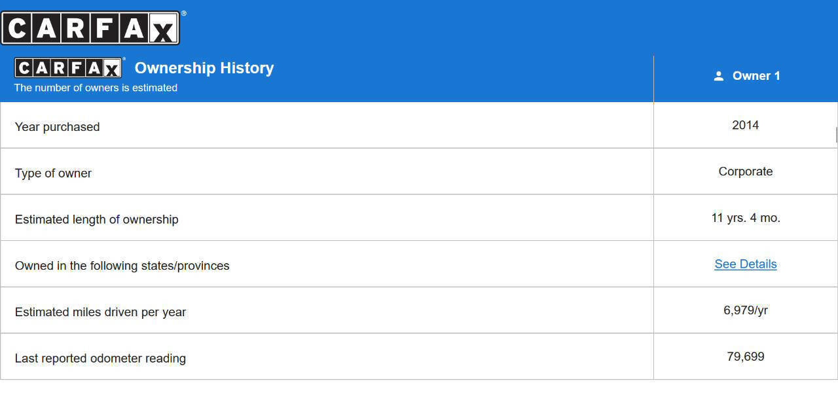Select the Year purchased row label
838x400 pixels.
(x=58, y=127)
